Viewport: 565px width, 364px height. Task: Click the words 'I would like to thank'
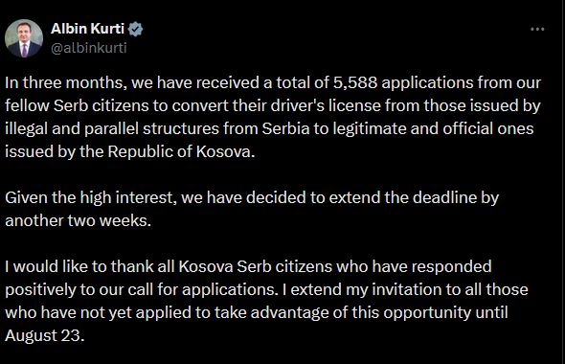pyautogui.click(x=79, y=266)
